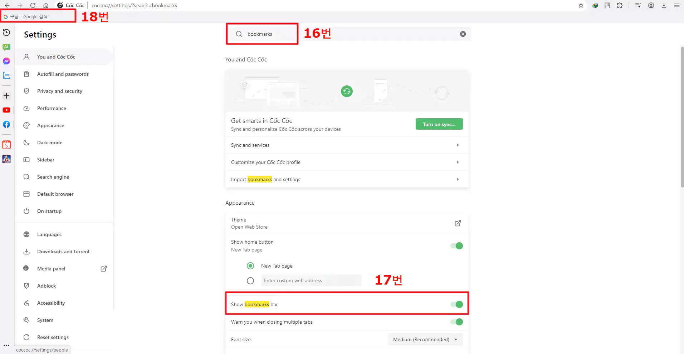
Task: Navigate forward one page
Action: (20, 5)
